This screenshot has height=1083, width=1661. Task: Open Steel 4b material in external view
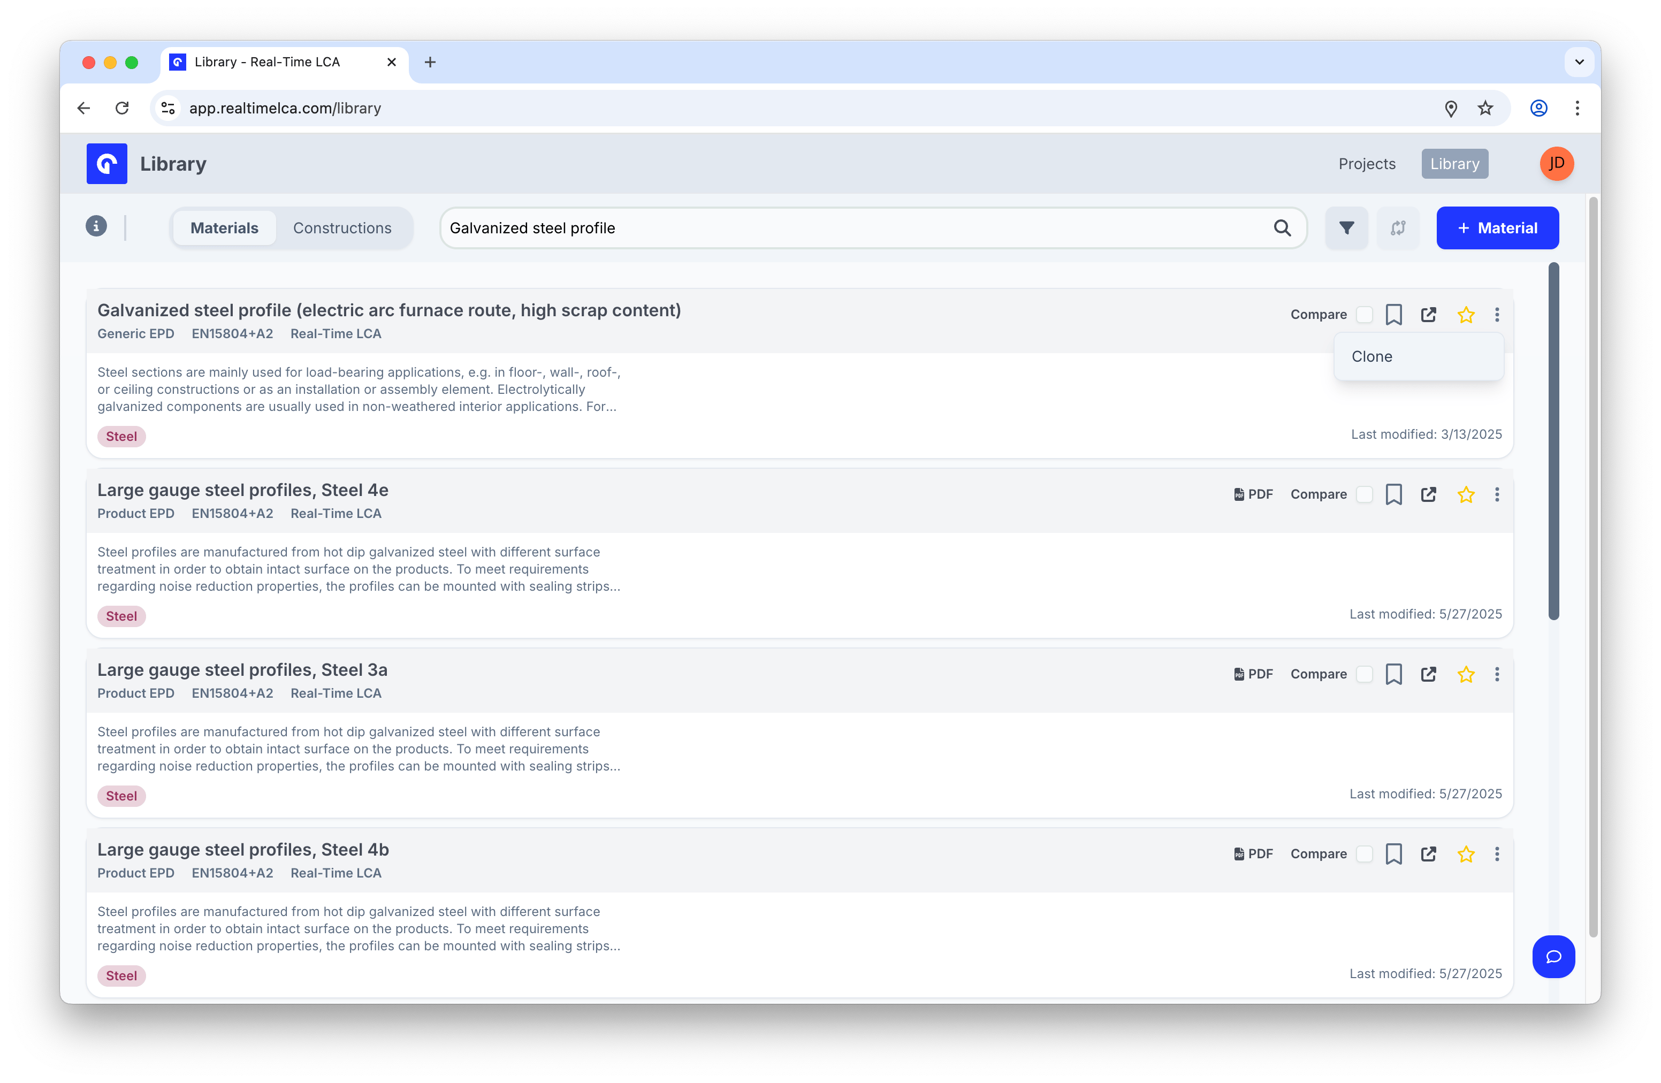point(1429,854)
